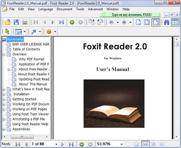Open the Advanced menu
The image size is (181, 148).
tap(95, 9)
